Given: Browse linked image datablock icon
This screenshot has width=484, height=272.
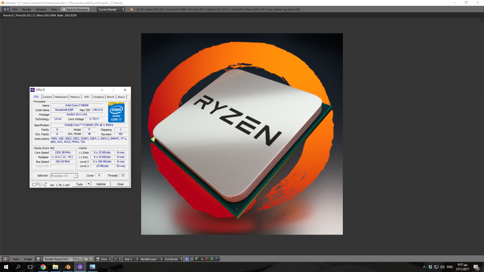Looking at the screenshot, I should coord(39,259).
